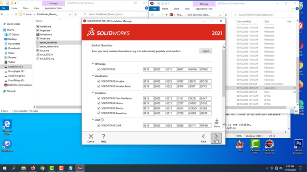Image resolution: width=307 pixels, height=172 pixels.
Task: Open Camtasia 2019 desktop icon
Action: [255, 147]
